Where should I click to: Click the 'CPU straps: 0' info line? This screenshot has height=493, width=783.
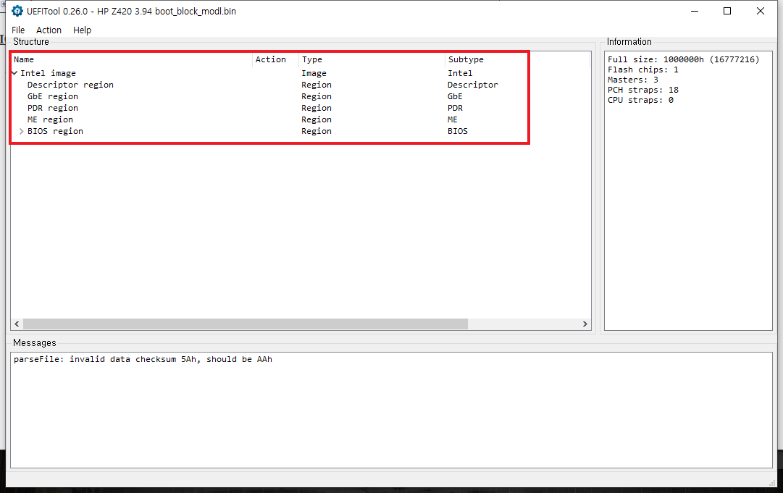click(x=641, y=100)
